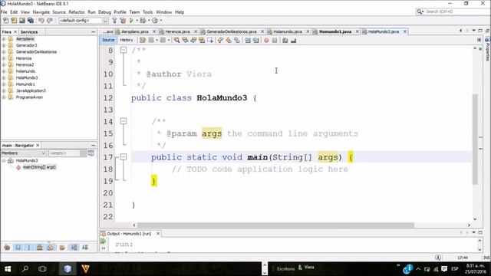Click the Find Selection magnifier icon
The image size is (491, 276).
pyautogui.click(x=177, y=40)
